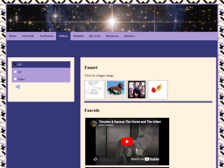
Task: Click the Fanvids heading
Action: tap(92, 110)
